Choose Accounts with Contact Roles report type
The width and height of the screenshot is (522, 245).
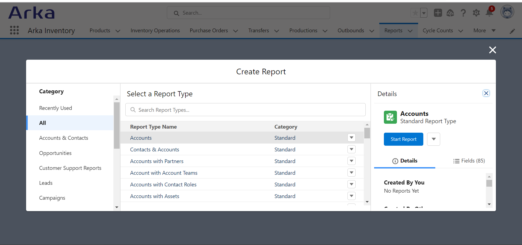tap(163, 184)
